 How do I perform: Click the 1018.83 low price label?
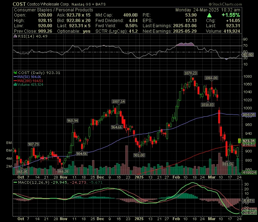[x=208, y=105]
